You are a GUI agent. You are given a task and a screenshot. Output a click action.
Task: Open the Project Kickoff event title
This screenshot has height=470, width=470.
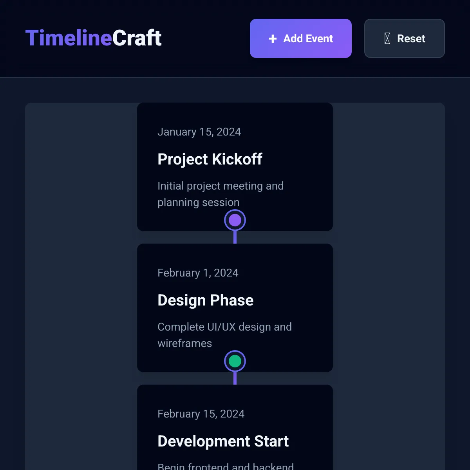pos(210,159)
